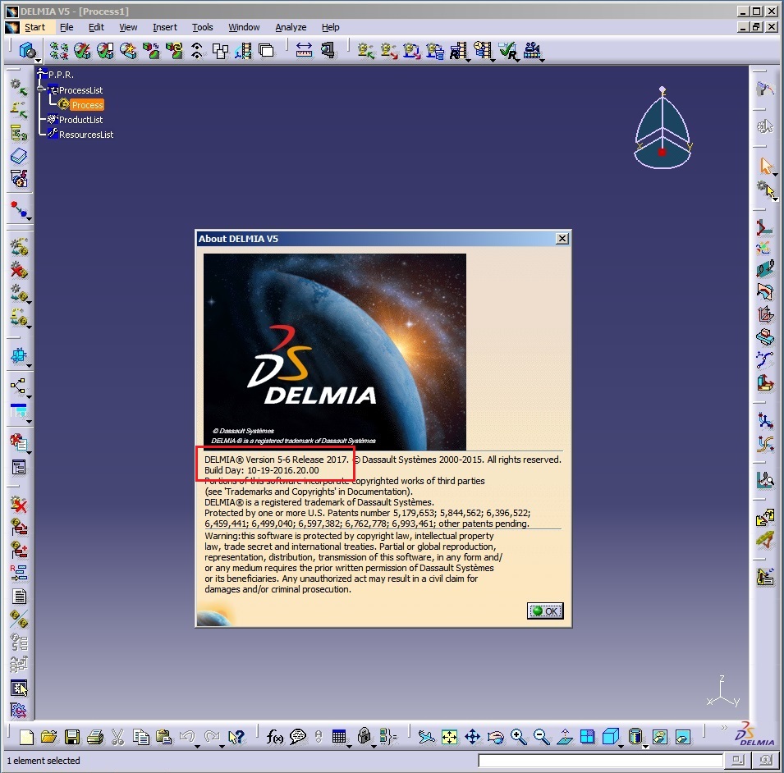Viewport: 784px width, 773px height.
Task: Select the Measure Between ruler tool
Action: (x=305, y=51)
